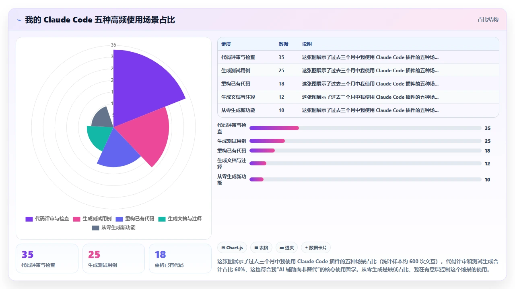Click the 占比结构 label in the header
The height and width of the screenshot is (289, 515).
coord(488,19)
